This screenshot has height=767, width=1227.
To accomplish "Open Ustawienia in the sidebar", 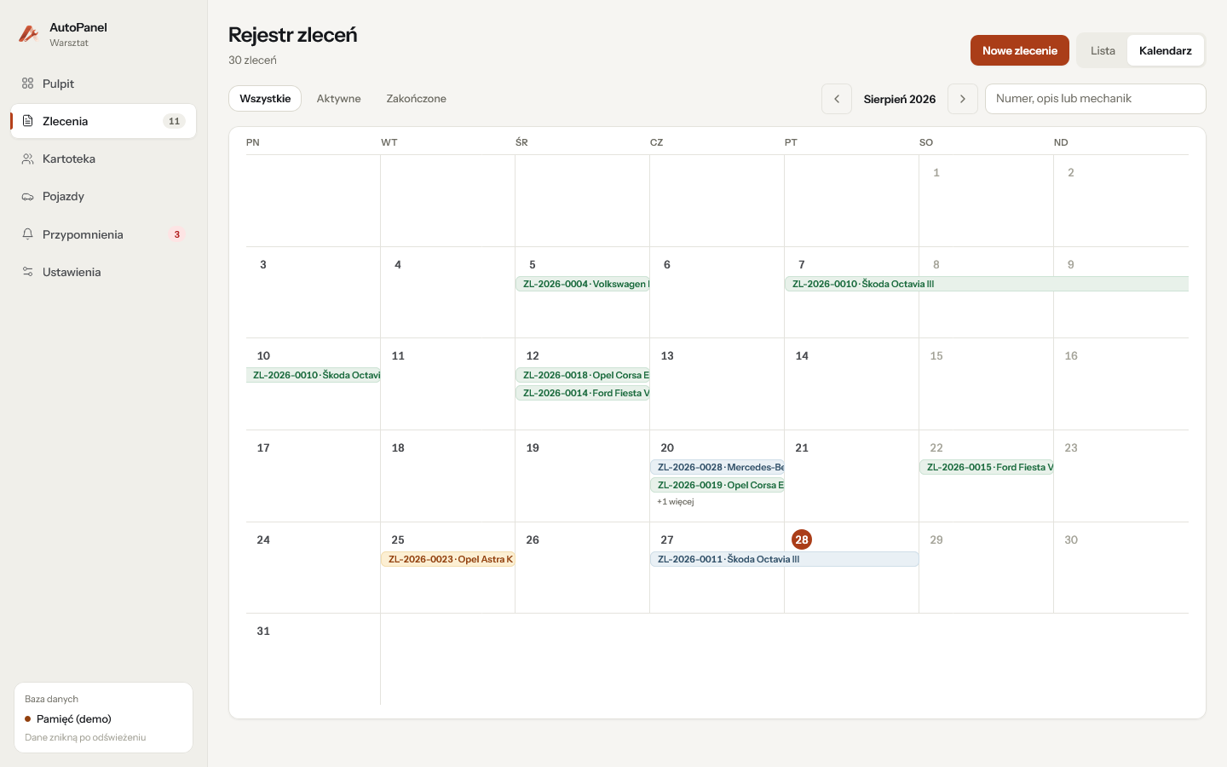I will click(103, 272).
